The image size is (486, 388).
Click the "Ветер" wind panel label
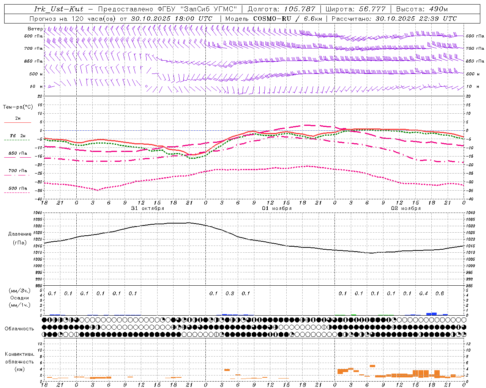pyautogui.click(x=35, y=29)
